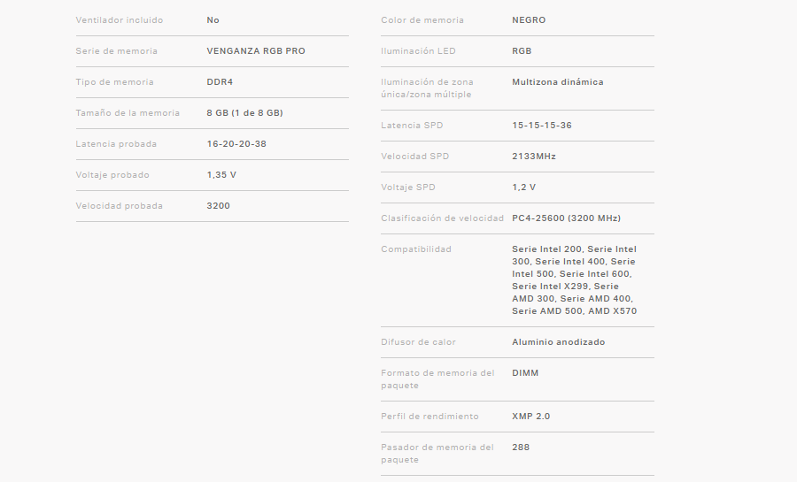Screen dimensions: 797x482
Task: Click the "288" memory pin value
Action: click(x=521, y=447)
